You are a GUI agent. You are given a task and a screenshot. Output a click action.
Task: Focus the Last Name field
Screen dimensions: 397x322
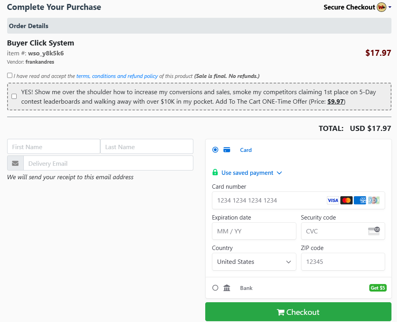click(x=147, y=147)
